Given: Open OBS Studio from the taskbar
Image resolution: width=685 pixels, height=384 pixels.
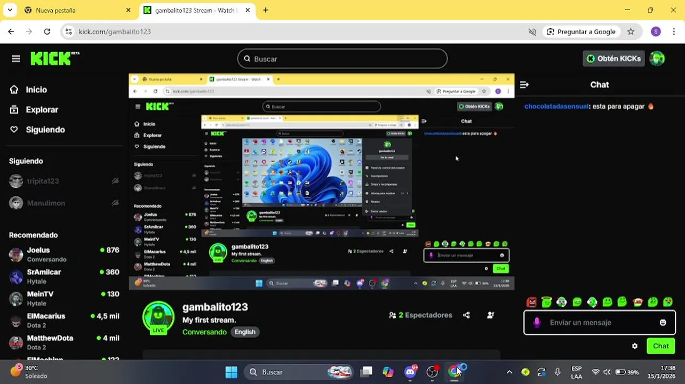Looking at the screenshot, I should click(x=432, y=372).
